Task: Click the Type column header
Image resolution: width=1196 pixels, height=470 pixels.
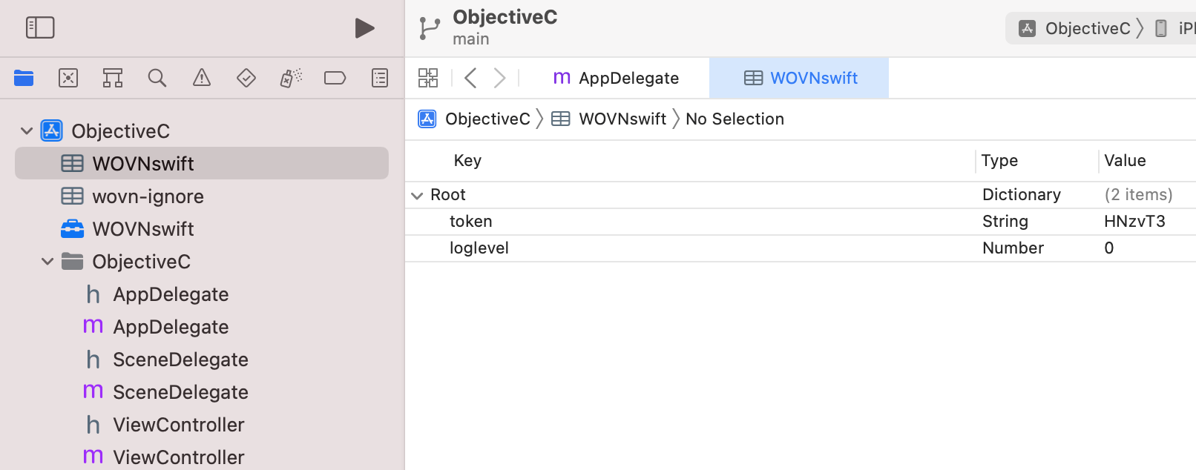Action: (999, 161)
